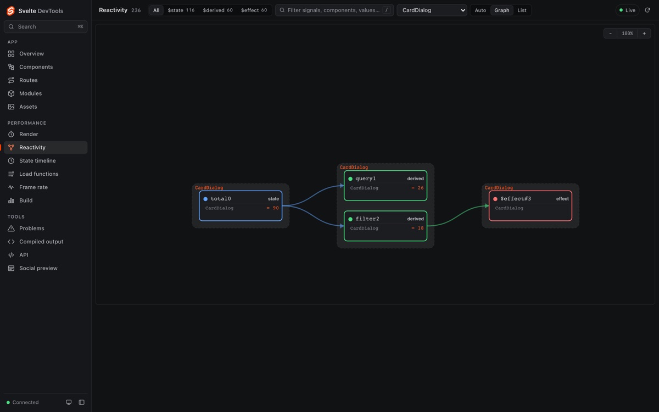Image resolution: width=659 pixels, height=412 pixels.
Task: Switch view mode to List
Action: point(522,10)
